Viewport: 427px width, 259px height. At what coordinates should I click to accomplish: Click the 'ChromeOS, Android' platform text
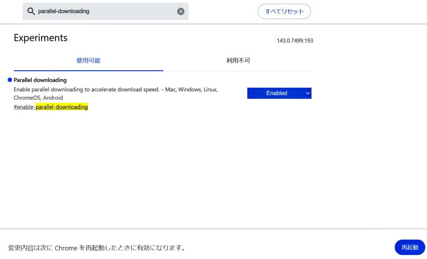pos(38,98)
